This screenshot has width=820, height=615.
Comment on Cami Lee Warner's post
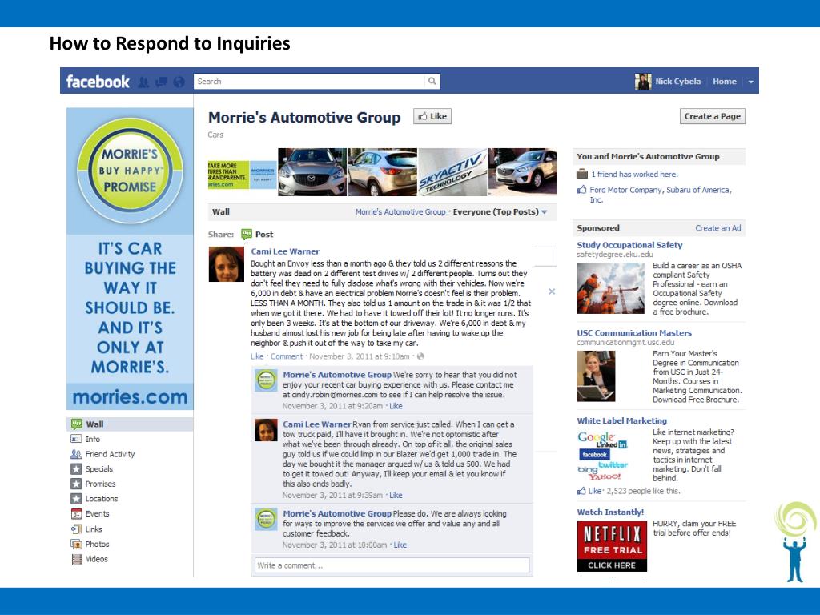(x=287, y=356)
